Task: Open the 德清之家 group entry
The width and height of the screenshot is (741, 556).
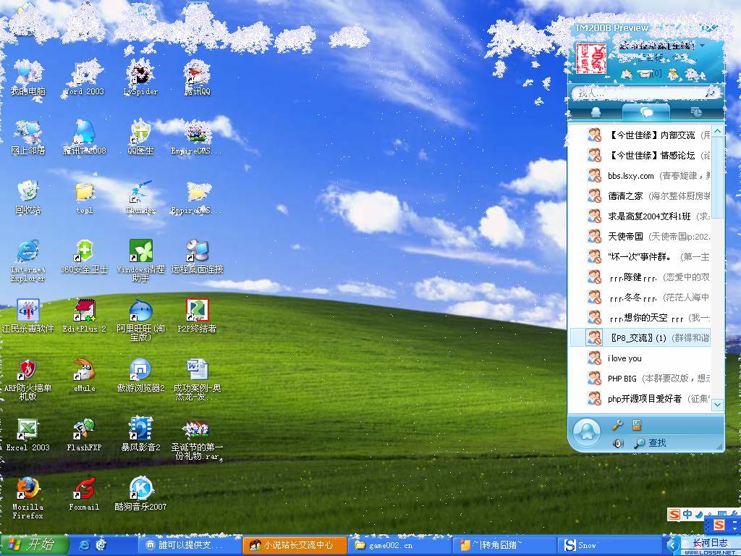Action: (x=640, y=195)
